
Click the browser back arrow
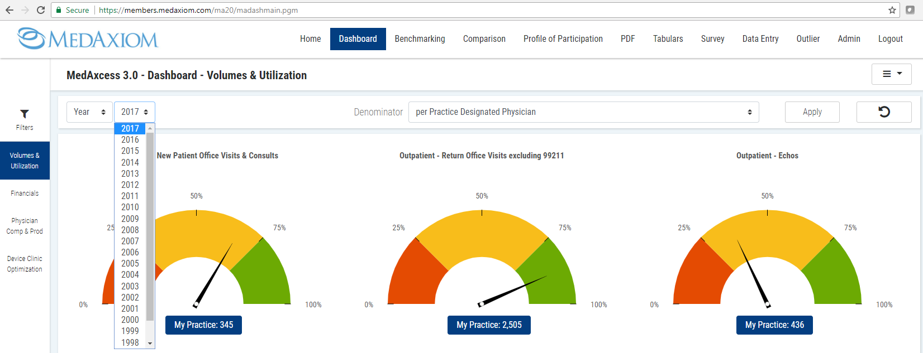tap(9, 10)
